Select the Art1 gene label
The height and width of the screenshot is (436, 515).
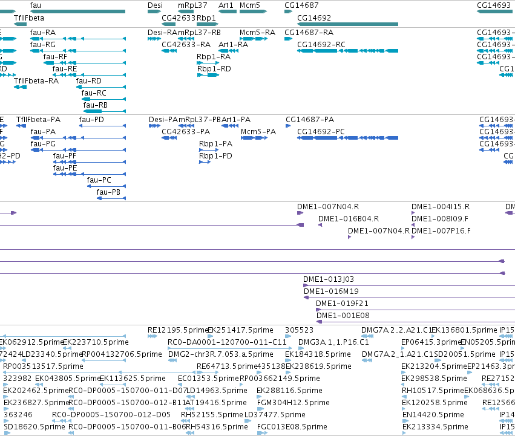coord(226,5)
